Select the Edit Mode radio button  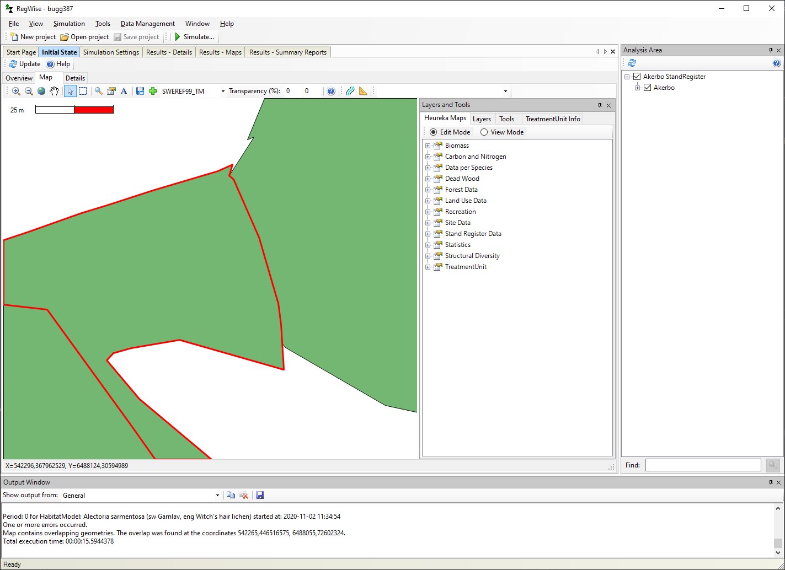point(433,132)
